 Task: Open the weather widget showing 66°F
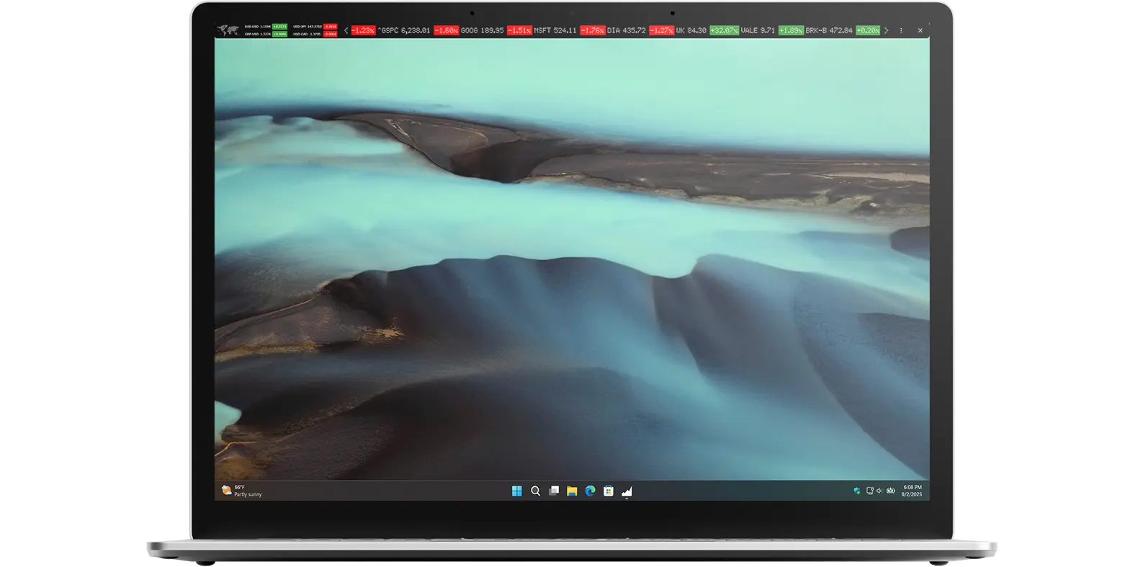click(x=241, y=491)
